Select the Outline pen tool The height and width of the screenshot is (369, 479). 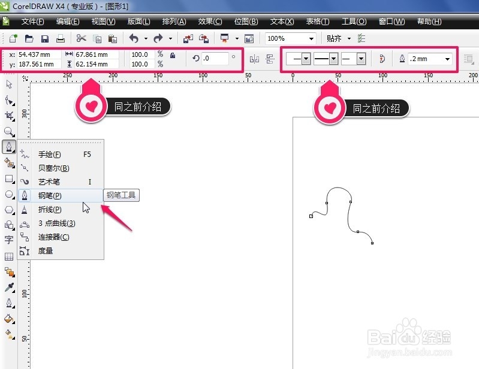click(x=9, y=303)
